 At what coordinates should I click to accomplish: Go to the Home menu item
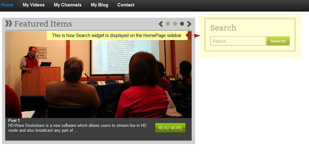tap(7, 5)
